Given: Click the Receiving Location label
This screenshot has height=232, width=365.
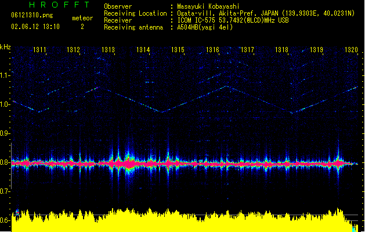Looking at the screenshot, I should [x=135, y=13].
